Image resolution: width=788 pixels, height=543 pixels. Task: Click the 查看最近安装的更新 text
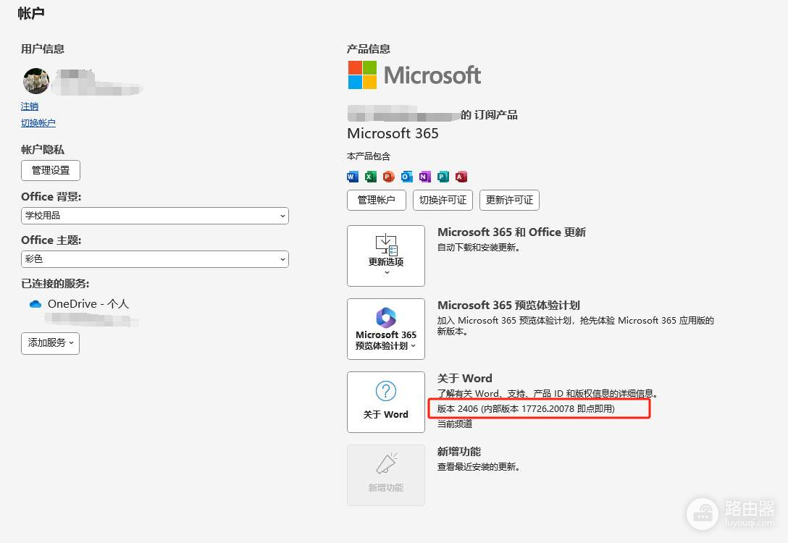click(x=479, y=467)
